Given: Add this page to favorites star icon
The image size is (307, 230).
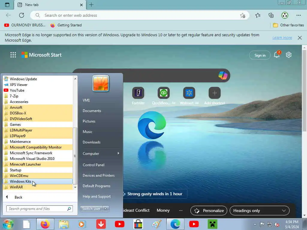Looking at the screenshot, I should pos(243,16).
